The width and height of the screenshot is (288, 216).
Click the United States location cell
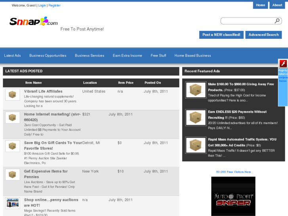tap(93, 92)
